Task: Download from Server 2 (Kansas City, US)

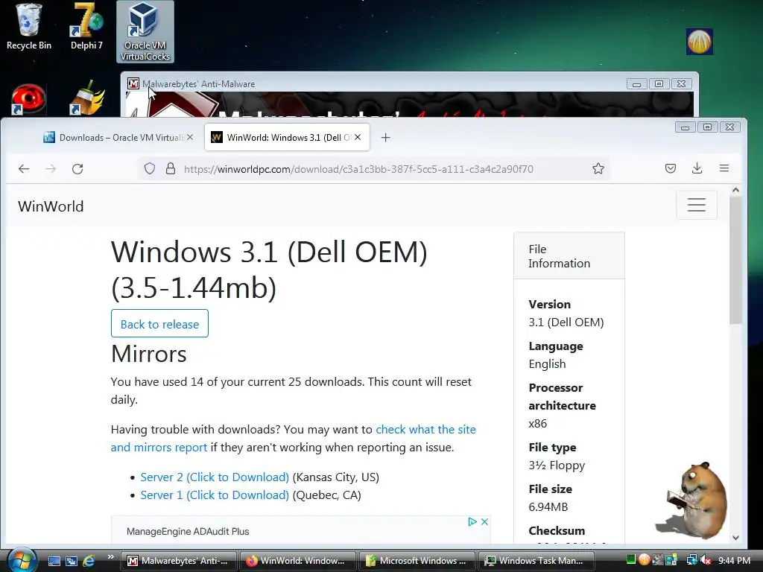Action: tap(215, 477)
